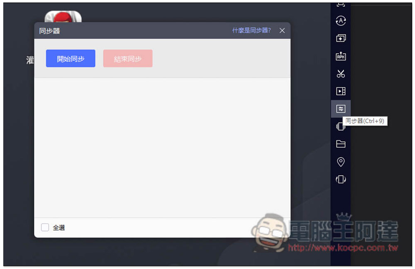415x269 pixels.
Task: Tick the 全選 checkbox
Action: point(45,227)
